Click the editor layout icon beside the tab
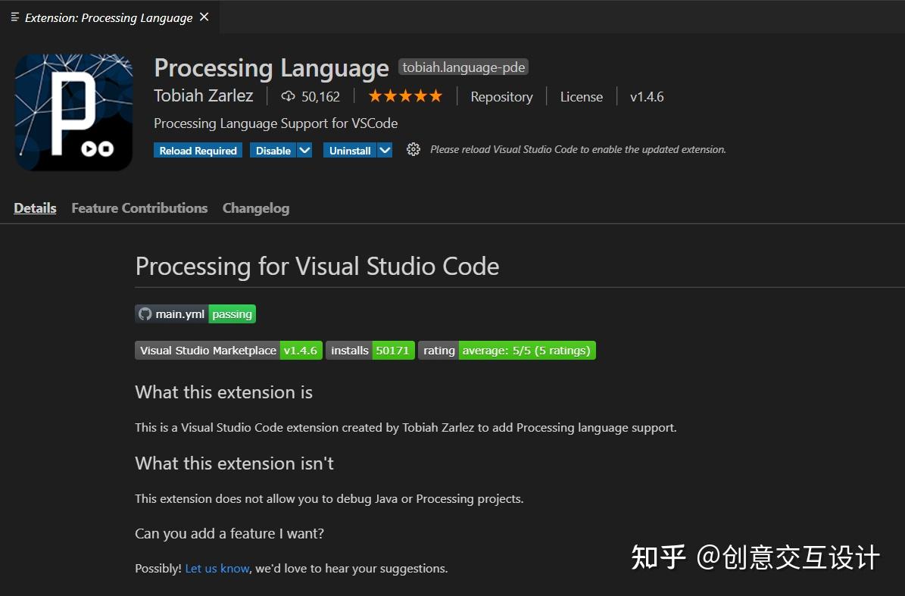The width and height of the screenshot is (905, 596). point(13,15)
